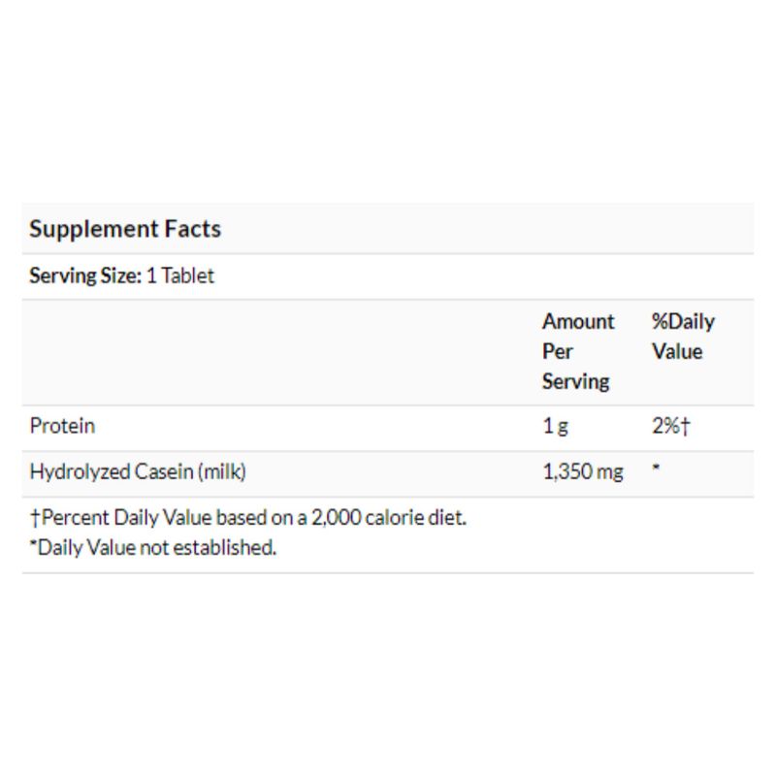Click the word Facts in the heading

[193, 229]
